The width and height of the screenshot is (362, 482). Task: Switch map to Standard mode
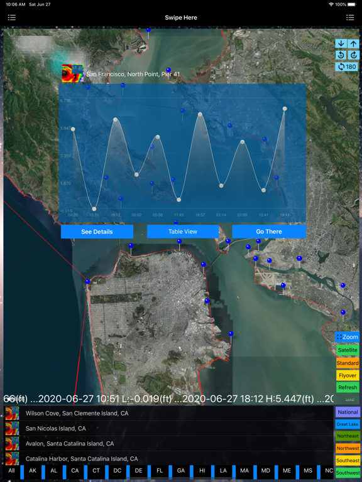[x=348, y=363]
